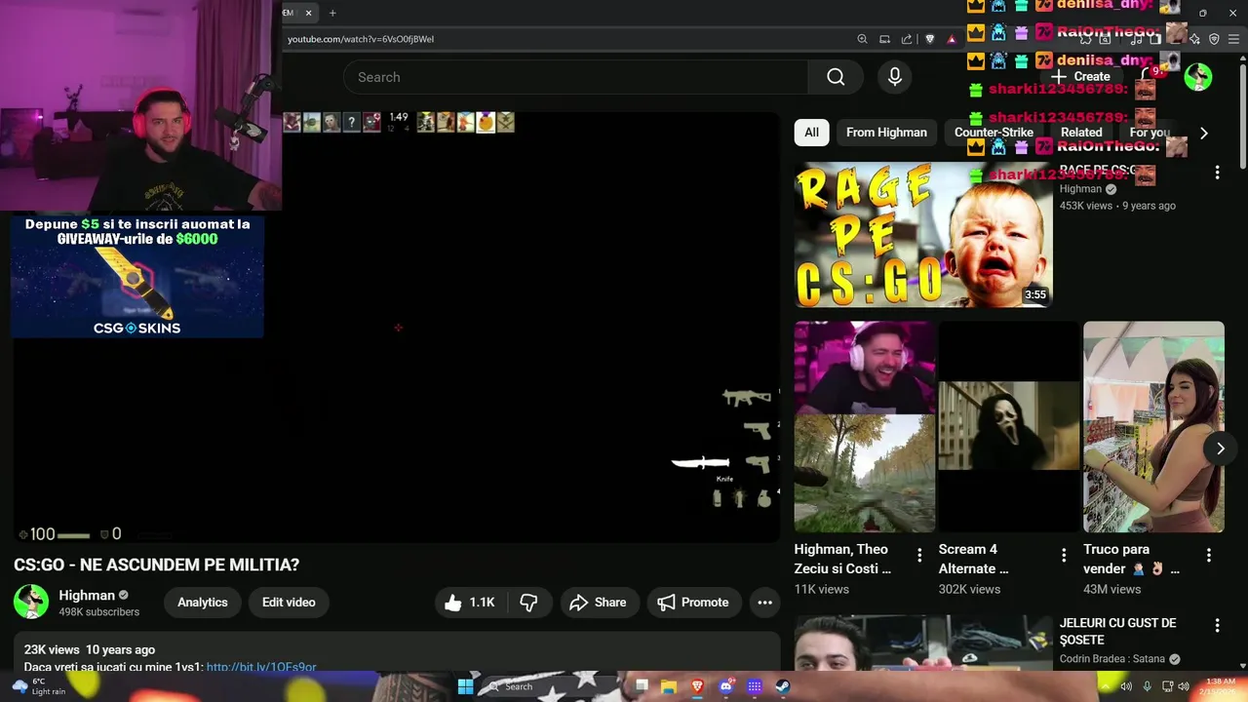
Task: Open File Explorer from the taskbar
Action: click(669, 686)
